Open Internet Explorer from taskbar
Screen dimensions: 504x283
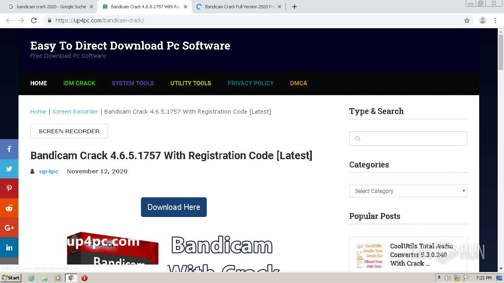(x=31, y=278)
